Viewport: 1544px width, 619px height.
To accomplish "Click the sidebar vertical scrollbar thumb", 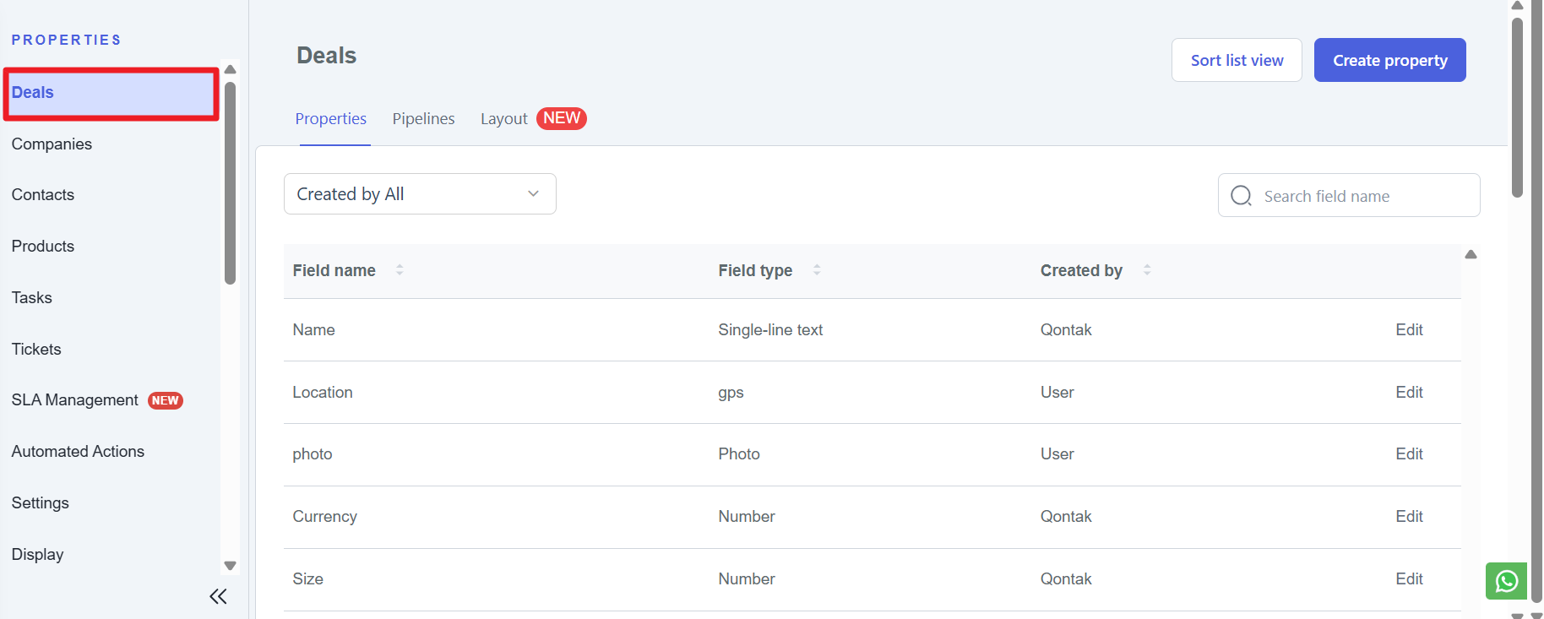I will (230, 182).
